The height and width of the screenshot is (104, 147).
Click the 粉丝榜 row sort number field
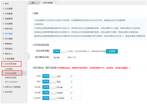(76, 93)
